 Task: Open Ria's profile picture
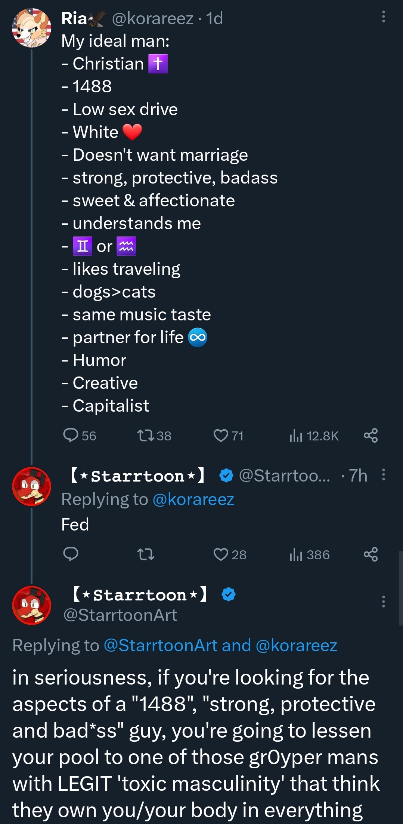click(32, 28)
